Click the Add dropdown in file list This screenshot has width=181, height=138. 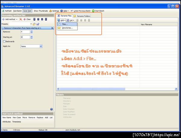click(x=62, y=20)
